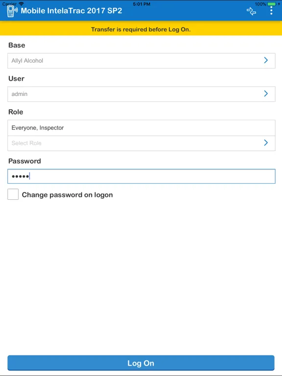
Task: Tap the 5:01 PM status bar clock
Action: click(141, 4)
